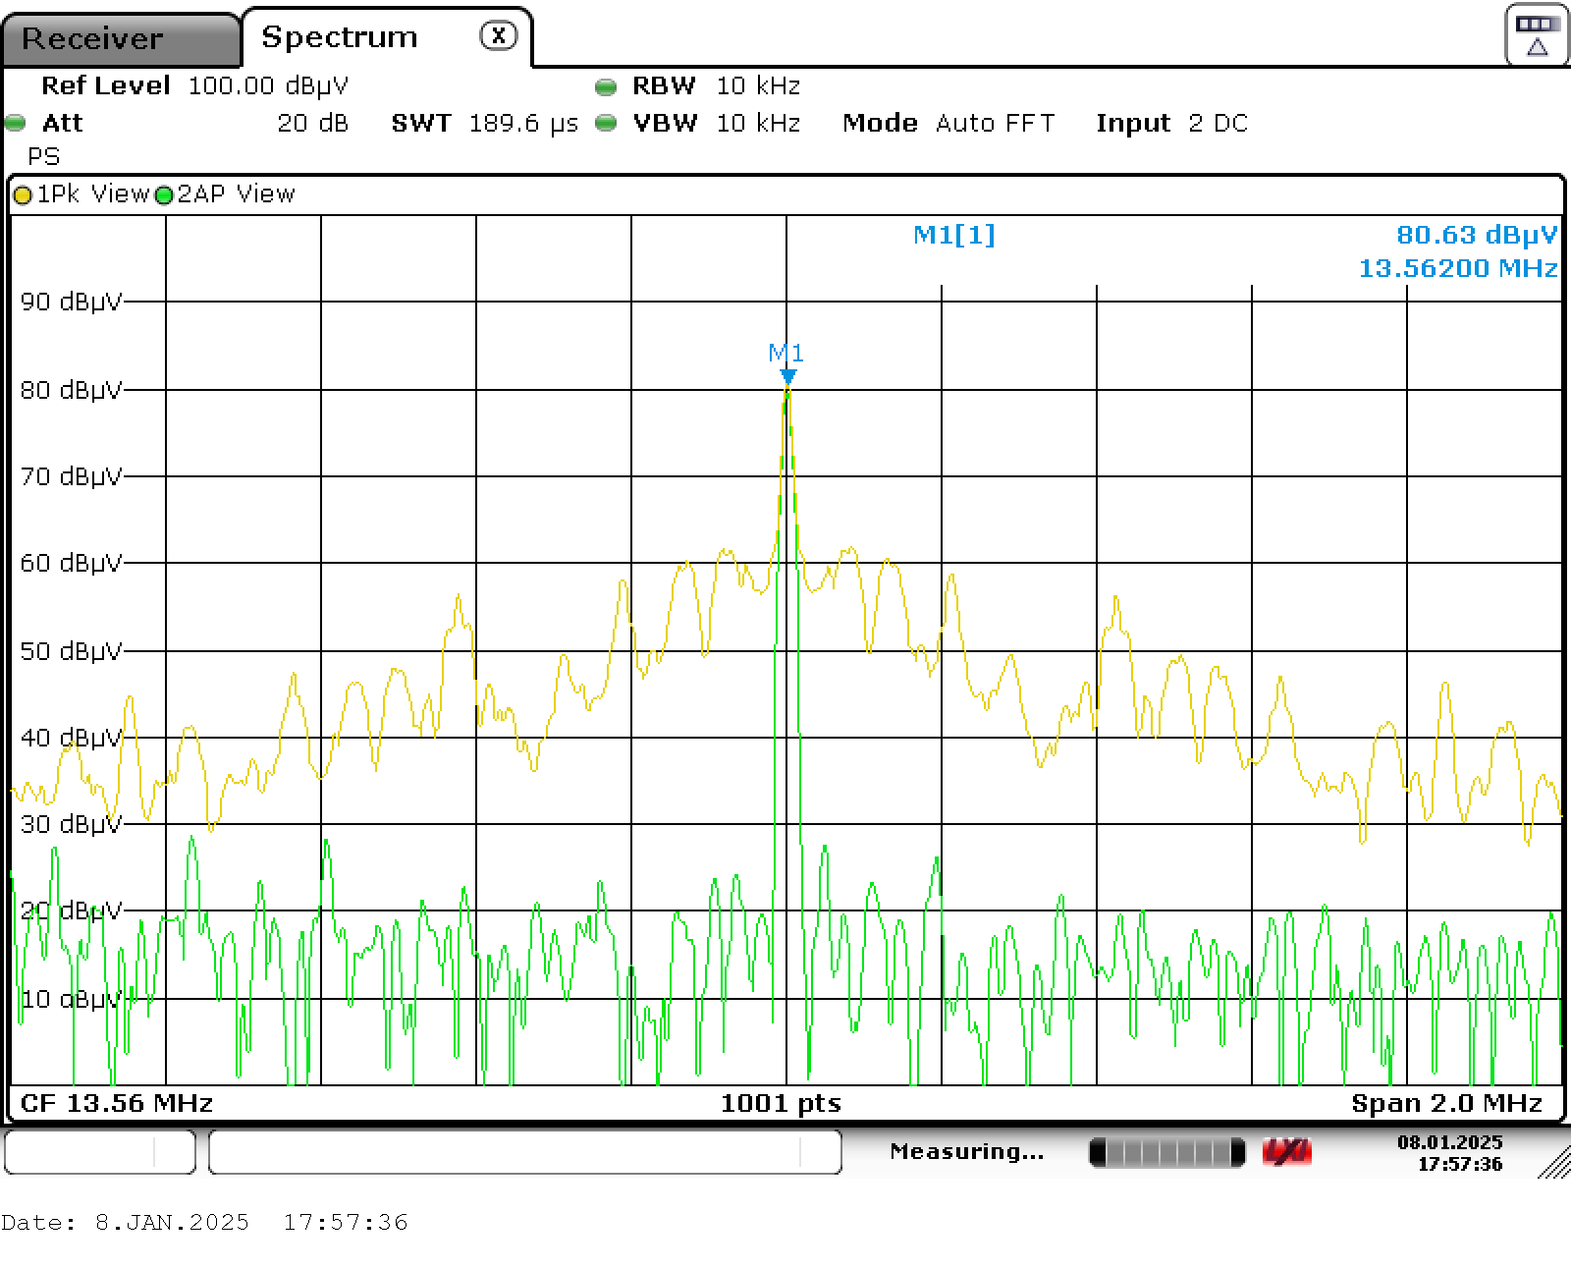Click the M1 marker triangle on the peak
Screen dimensions: 1571x1269
pos(787,376)
